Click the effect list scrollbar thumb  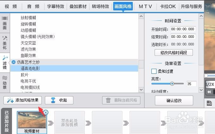141,64
